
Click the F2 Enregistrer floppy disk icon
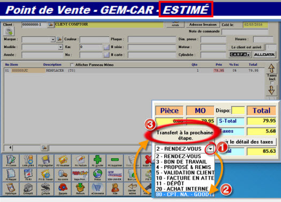45,161
